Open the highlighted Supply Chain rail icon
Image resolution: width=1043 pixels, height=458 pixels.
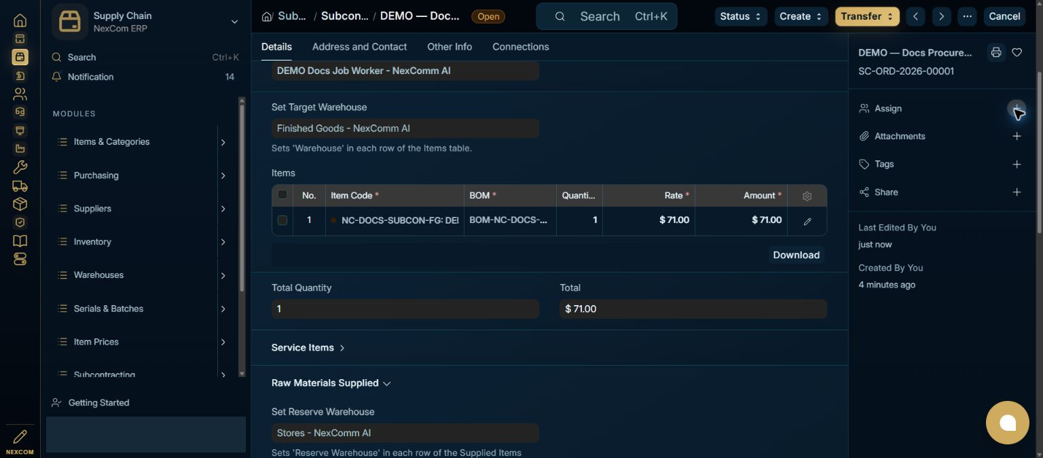tap(20, 57)
